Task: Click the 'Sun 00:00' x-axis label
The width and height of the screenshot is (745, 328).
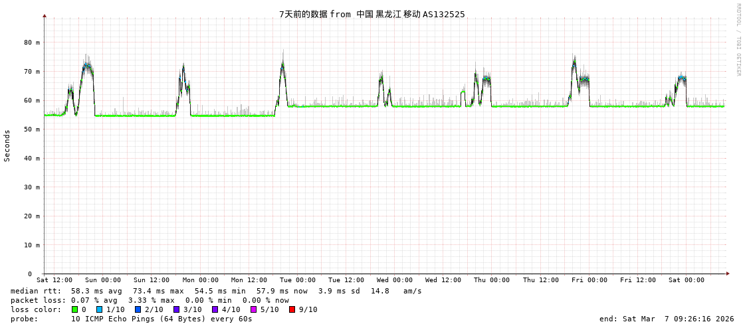Action: (102, 280)
